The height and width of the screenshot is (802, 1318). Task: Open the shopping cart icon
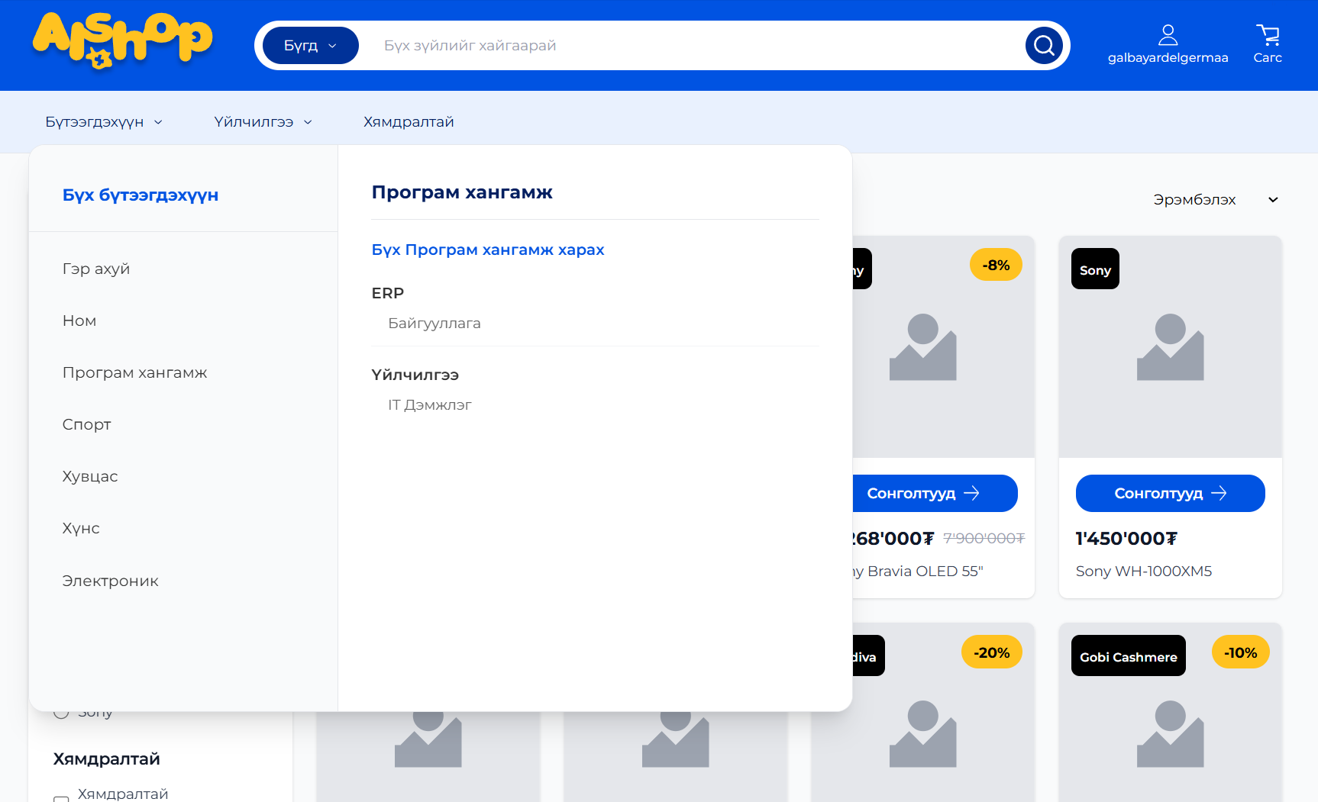[1268, 44]
